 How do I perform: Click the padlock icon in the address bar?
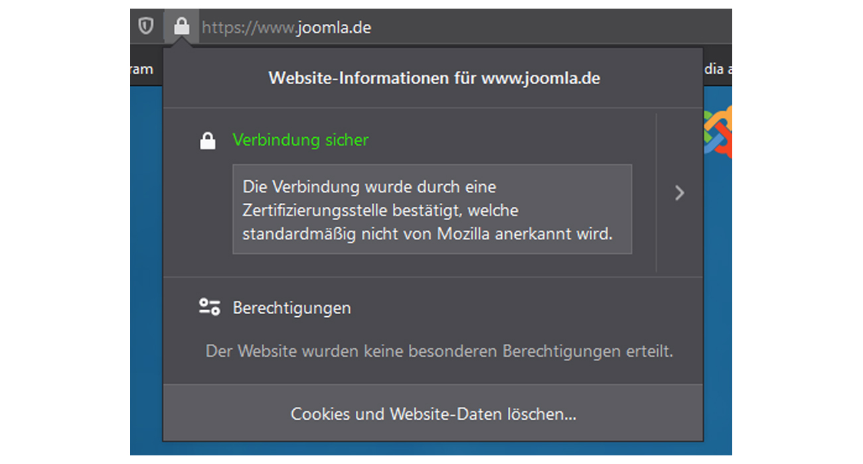(x=181, y=27)
